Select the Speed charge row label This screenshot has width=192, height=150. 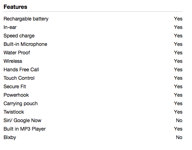[19, 36]
